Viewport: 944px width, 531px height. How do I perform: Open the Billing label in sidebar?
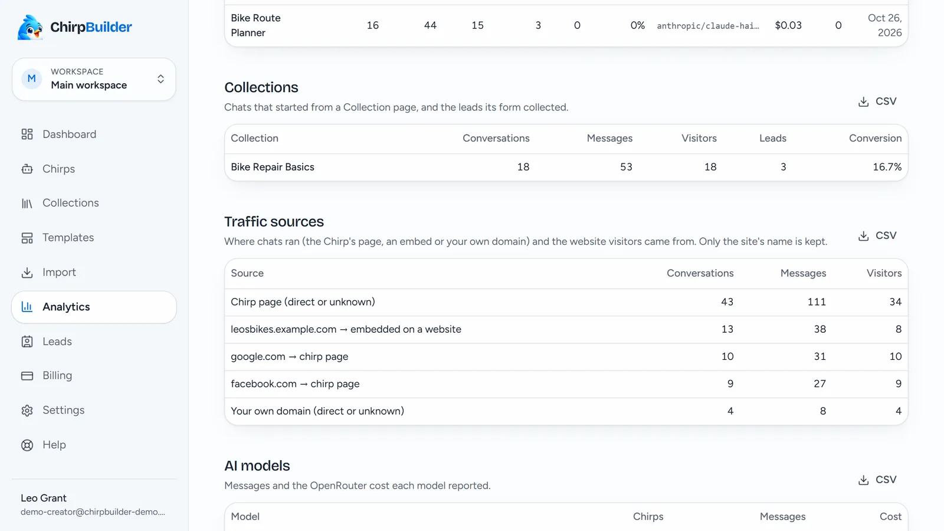coord(57,376)
